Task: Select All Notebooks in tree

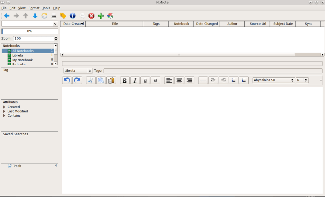Action: pos(27,51)
